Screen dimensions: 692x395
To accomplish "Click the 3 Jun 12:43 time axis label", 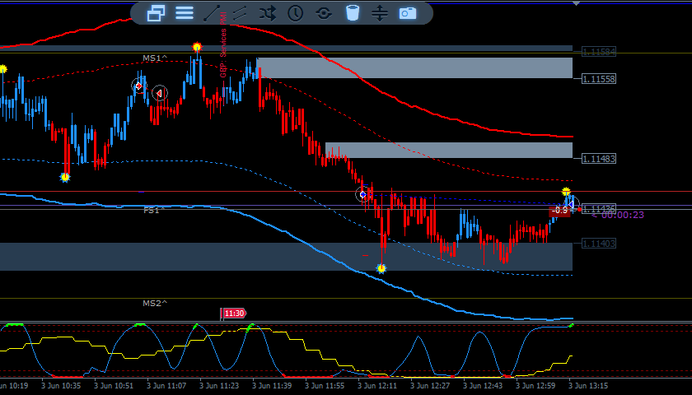I will click(x=481, y=386).
